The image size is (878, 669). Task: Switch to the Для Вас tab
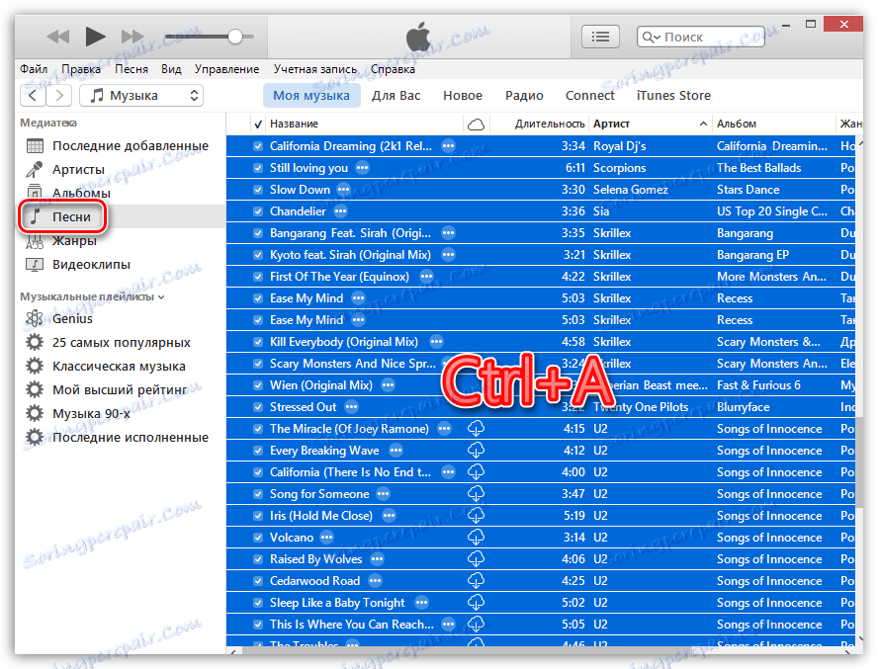point(395,96)
